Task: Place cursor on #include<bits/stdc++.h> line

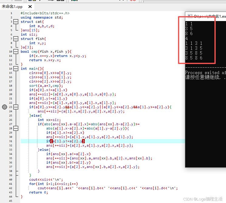Action: coord(45,13)
